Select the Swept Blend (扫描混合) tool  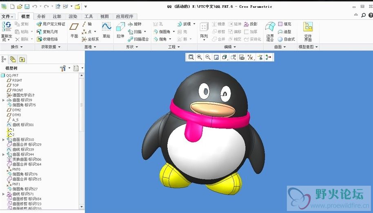tap(138, 39)
